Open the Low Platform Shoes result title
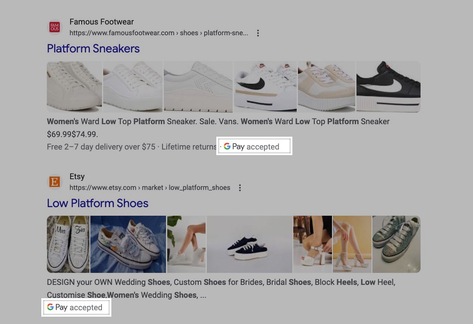The width and height of the screenshot is (473, 324). (x=98, y=203)
